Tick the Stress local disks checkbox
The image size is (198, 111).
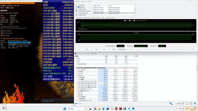(79, 13)
